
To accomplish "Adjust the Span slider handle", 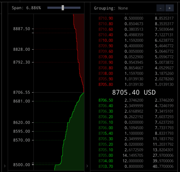I will point(63,8).
